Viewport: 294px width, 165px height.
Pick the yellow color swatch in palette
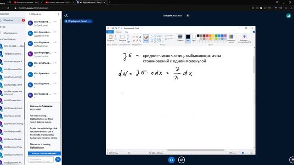click(x=213, y=36)
